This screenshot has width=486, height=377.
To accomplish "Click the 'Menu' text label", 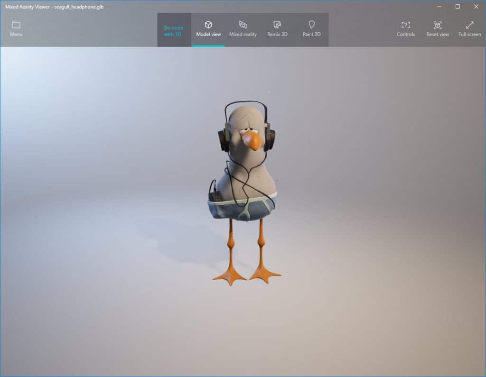I will (16, 35).
